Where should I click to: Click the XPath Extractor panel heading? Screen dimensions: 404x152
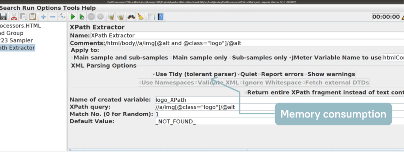tap(97, 27)
